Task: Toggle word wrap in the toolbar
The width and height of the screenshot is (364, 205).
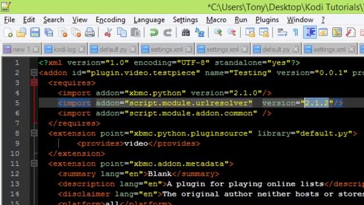Action: [x=282, y=32]
